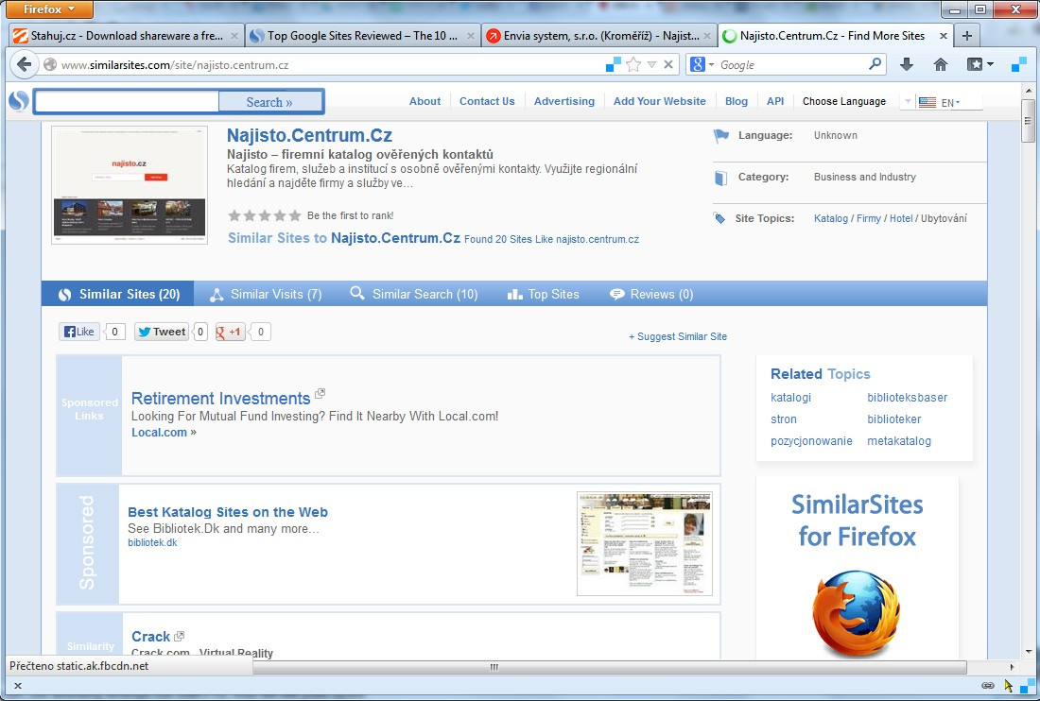Click the Facebook Like button
This screenshot has width=1040, height=701.
(78, 332)
